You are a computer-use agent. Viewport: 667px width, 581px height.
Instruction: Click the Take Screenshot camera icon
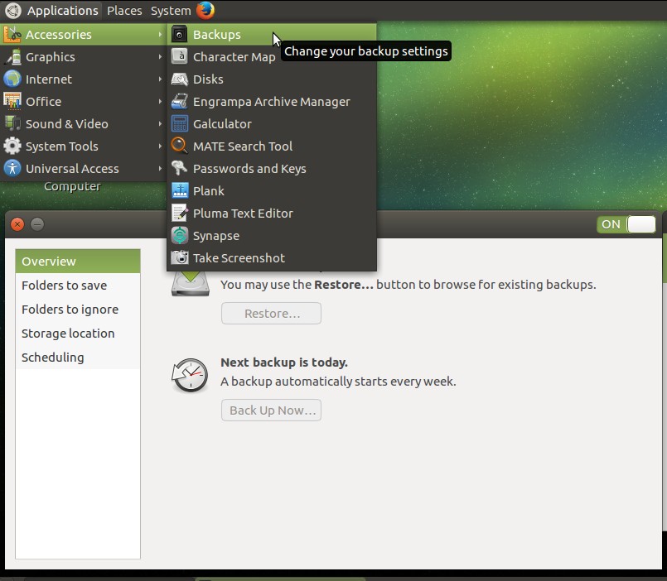[180, 257]
